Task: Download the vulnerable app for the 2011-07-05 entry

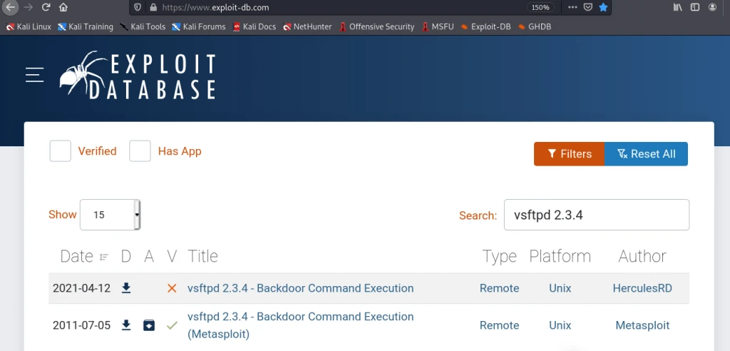Action: [x=148, y=325]
